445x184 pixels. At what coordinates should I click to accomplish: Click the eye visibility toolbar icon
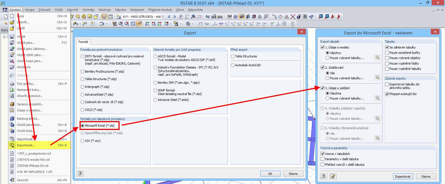point(193,17)
